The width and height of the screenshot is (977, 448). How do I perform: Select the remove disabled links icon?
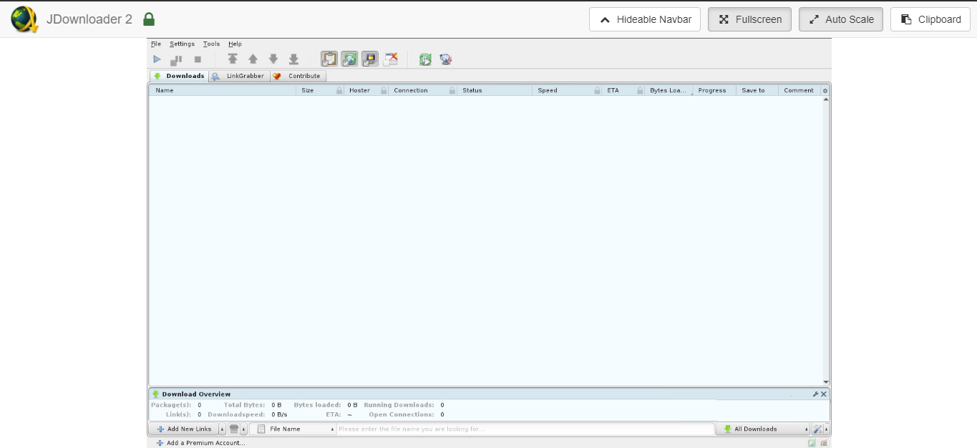(x=391, y=59)
